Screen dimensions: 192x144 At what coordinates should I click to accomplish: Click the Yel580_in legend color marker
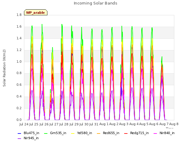[x=73, y=133]
